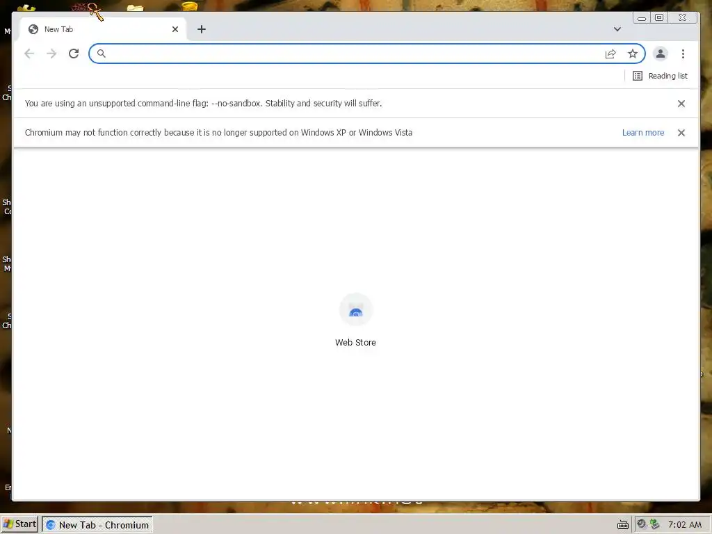Click the 7:02 AM clock
This screenshot has width=712, height=534.
click(685, 524)
